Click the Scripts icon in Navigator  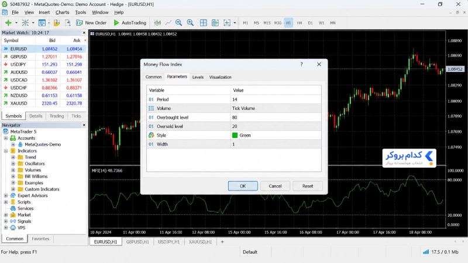tap(13, 202)
